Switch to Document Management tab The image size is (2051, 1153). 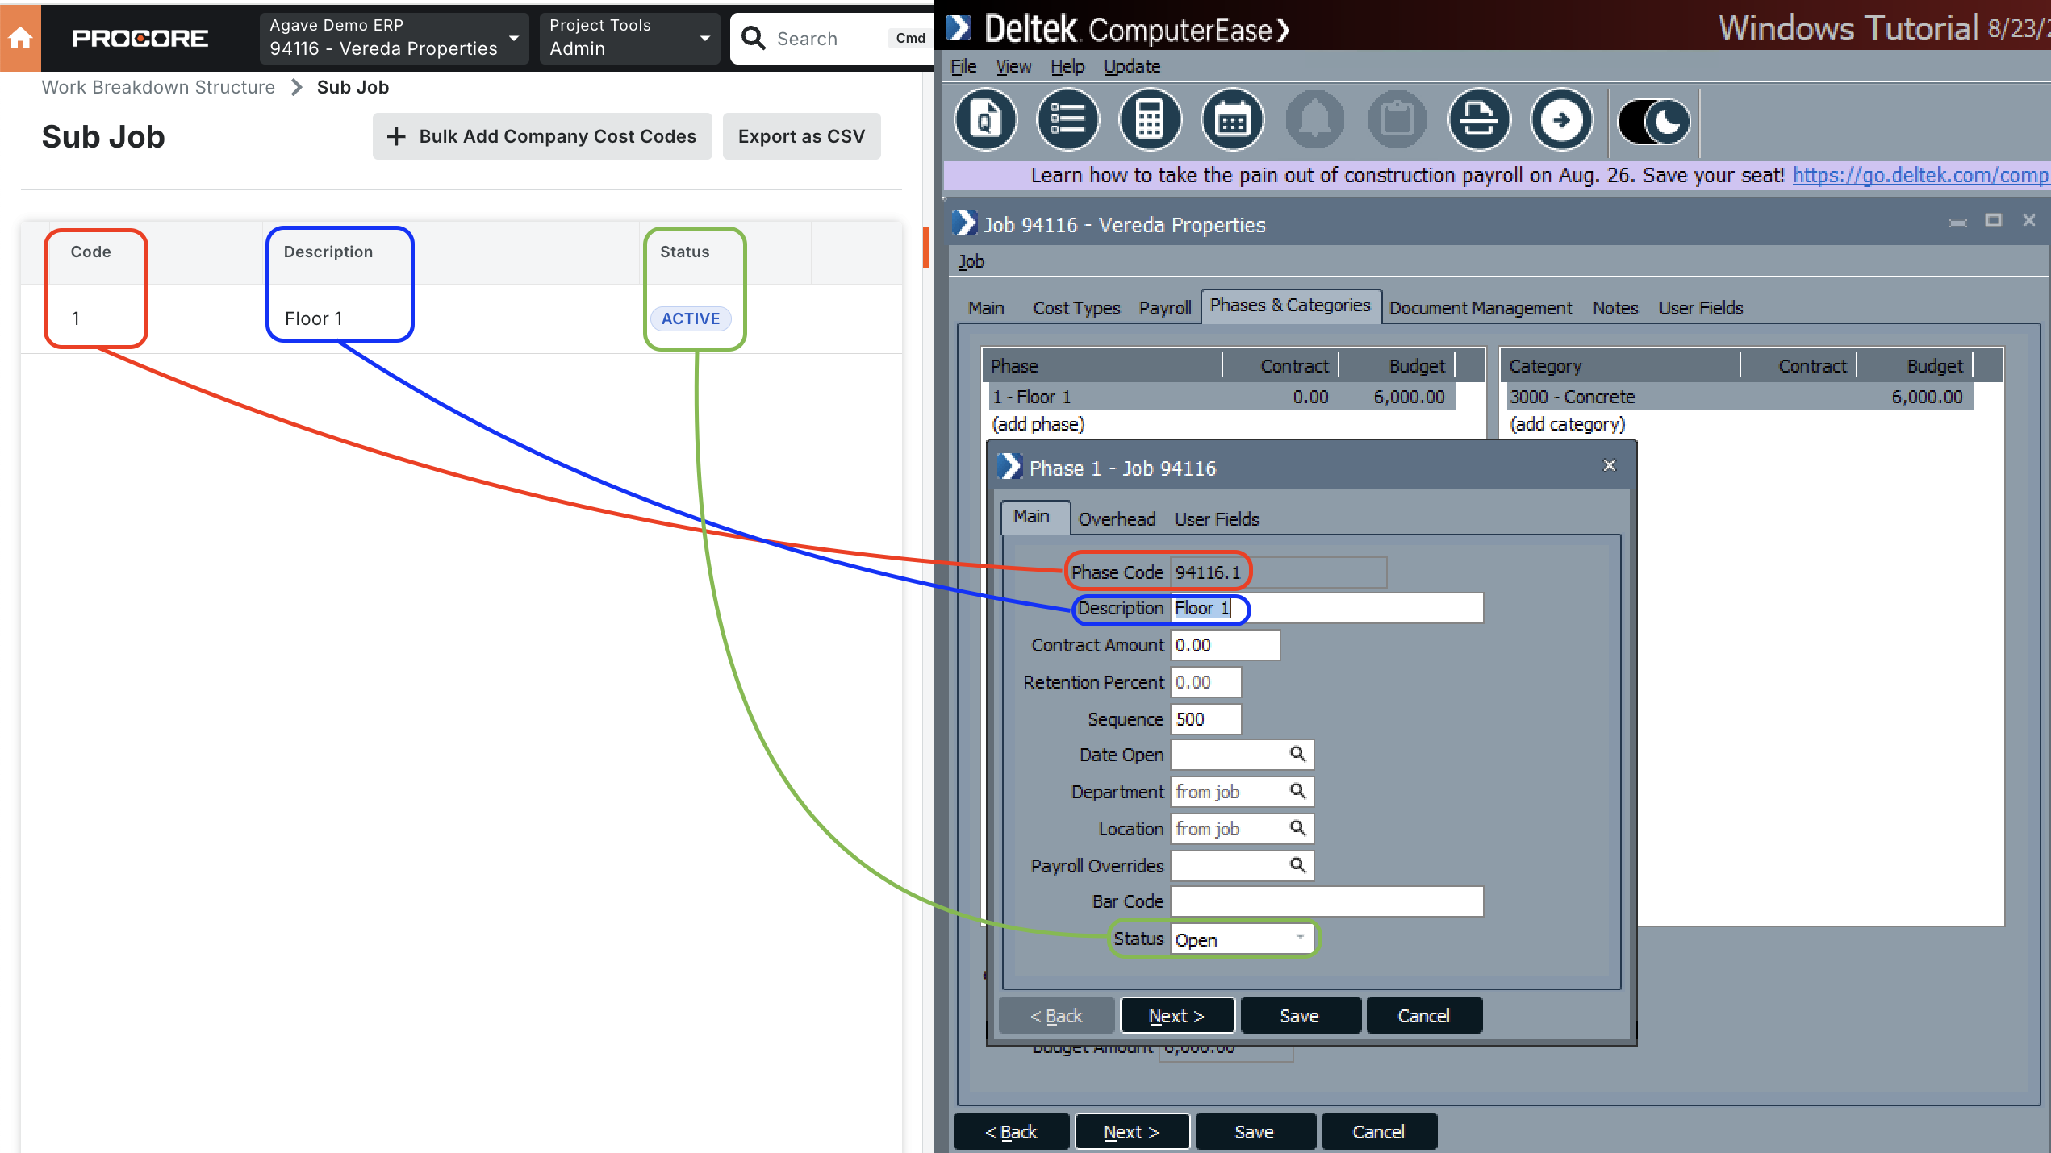point(1481,308)
